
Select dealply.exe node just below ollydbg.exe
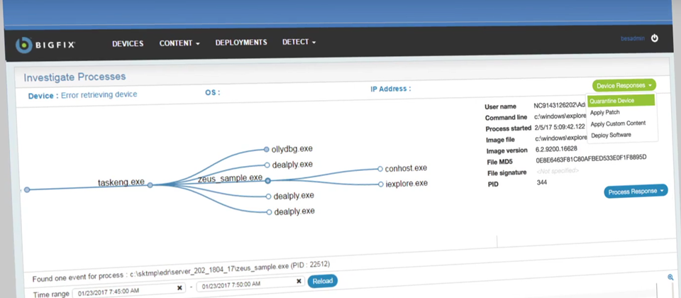267,165
